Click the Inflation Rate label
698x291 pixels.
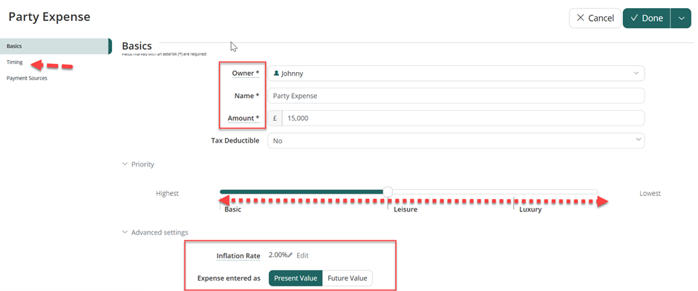(238, 256)
